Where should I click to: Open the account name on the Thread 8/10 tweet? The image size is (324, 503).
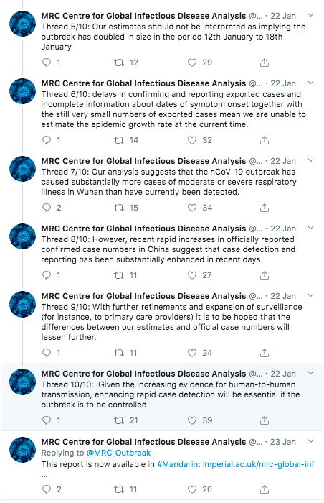pos(143,229)
